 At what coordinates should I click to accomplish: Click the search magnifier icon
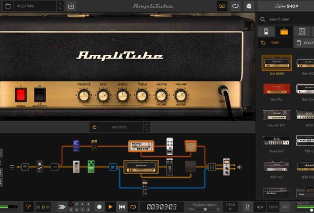pos(263,19)
